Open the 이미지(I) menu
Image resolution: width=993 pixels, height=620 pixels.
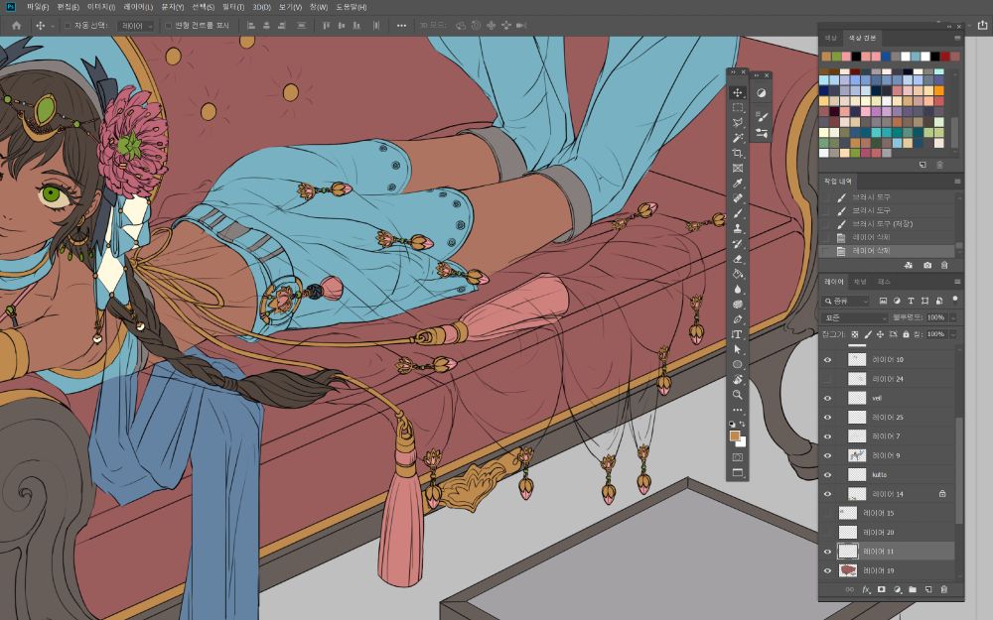101,7
